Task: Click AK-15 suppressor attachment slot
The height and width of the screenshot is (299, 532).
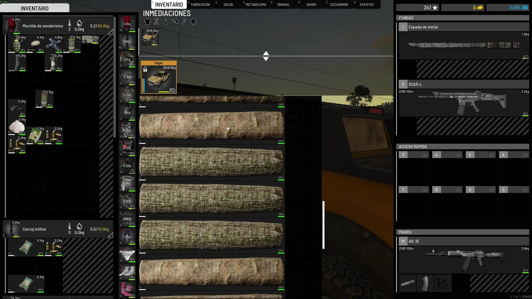Action: coord(407,283)
